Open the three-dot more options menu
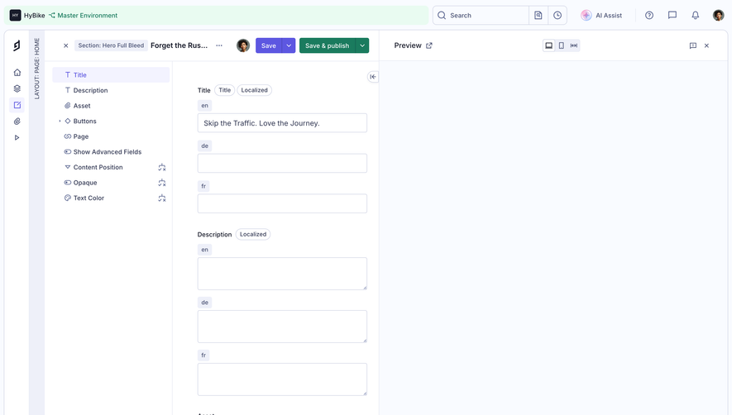The image size is (732, 415). (x=219, y=45)
